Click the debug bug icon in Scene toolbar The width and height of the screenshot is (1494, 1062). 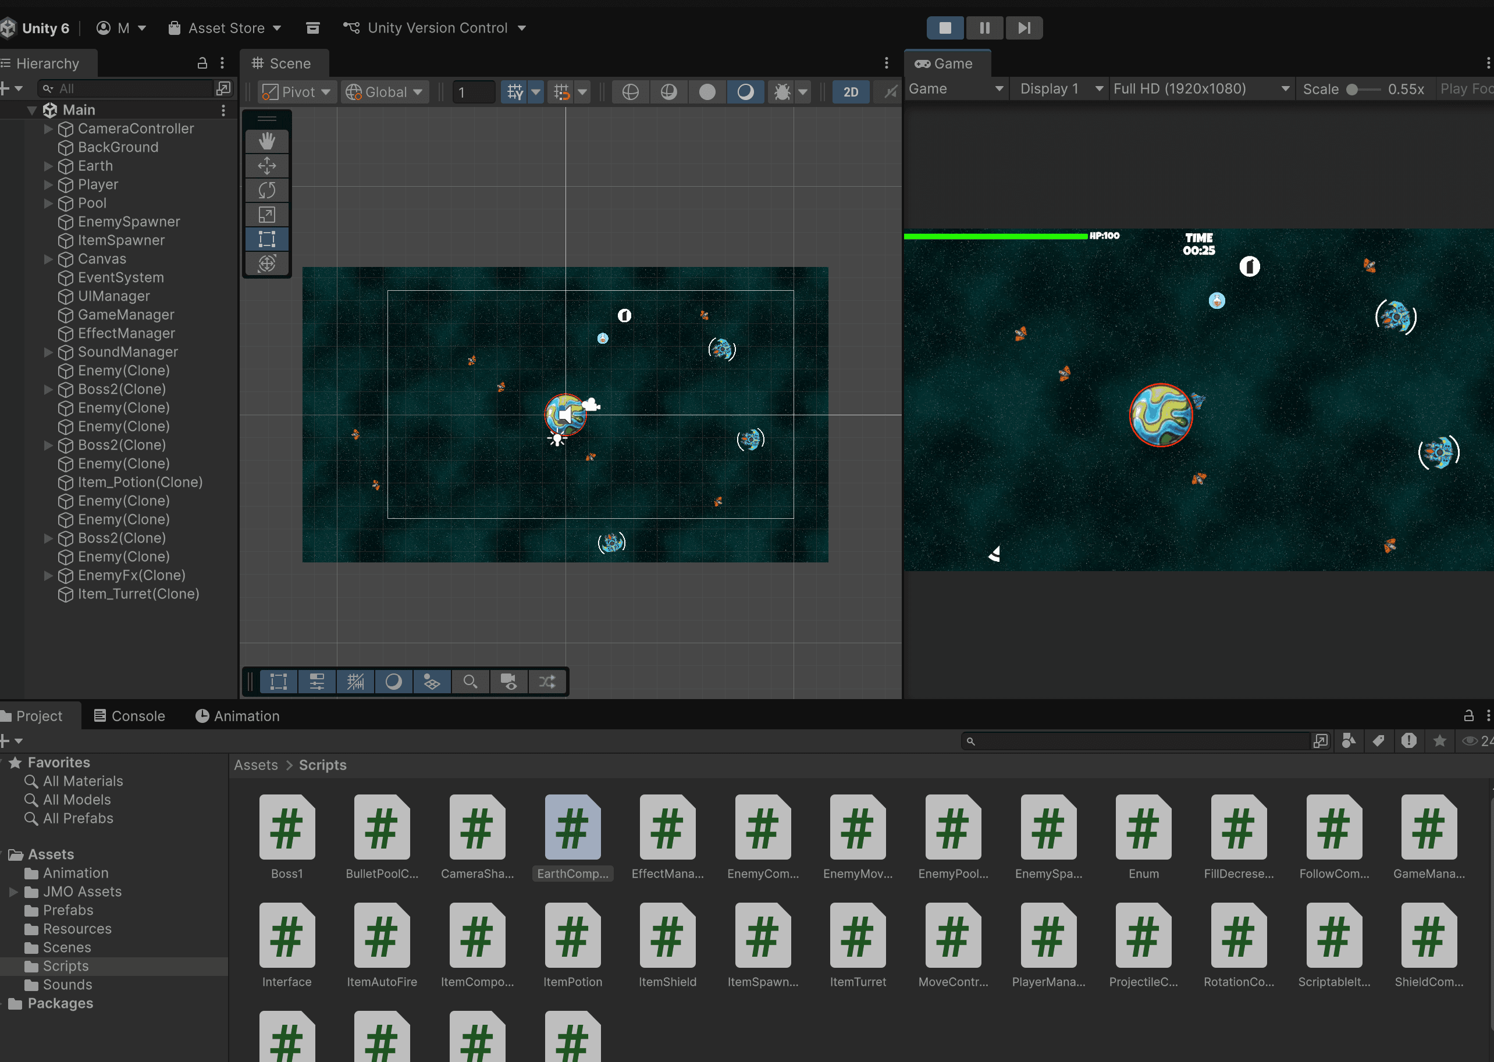click(784, 91)
